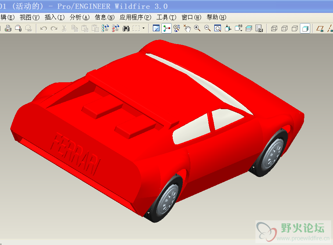Send model as email attachment
The image size is (333, 245).
[18, 28]
